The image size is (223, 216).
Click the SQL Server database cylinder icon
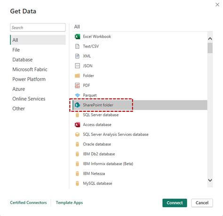(77, 115)
